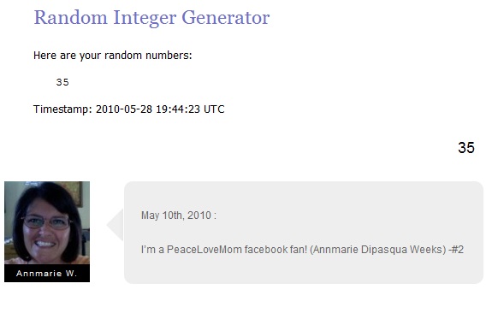
Task: Click the word Generator in the title
Action: [226, 18]
